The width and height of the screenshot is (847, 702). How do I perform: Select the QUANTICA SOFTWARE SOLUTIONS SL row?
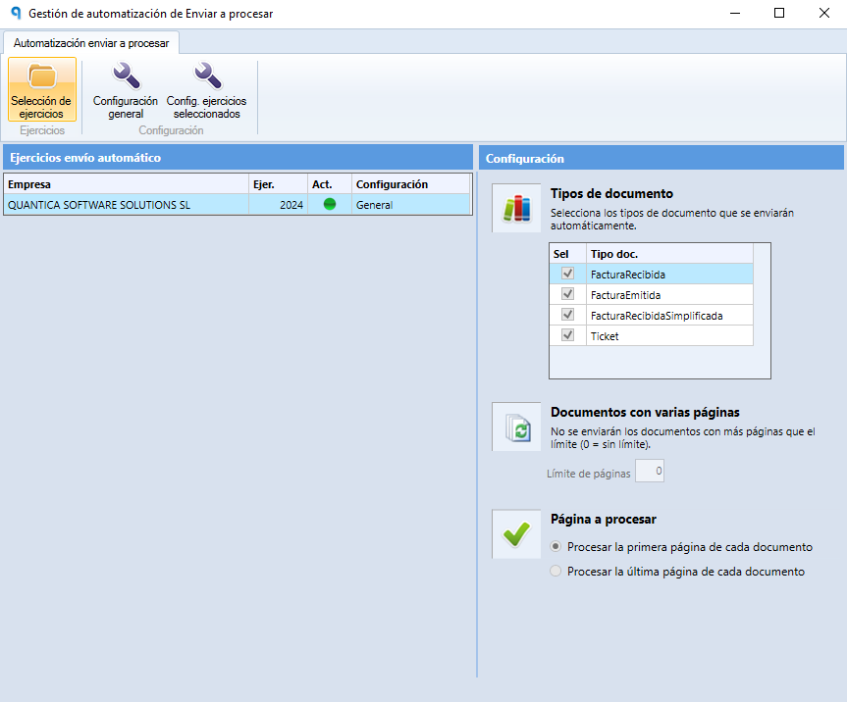pyautogui.click(x=238, y=205)
